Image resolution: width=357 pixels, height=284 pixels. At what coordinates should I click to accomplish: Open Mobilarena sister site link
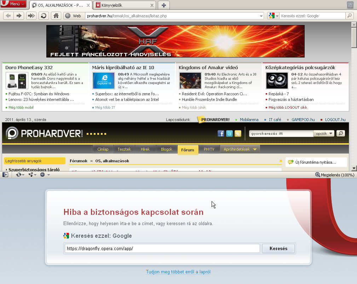pyautogui.click(x=249, y=120)
